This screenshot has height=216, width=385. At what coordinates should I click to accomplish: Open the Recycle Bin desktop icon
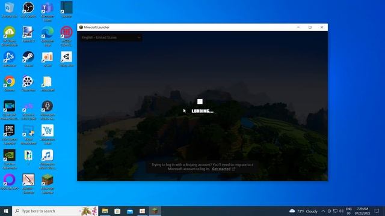coord(10,8)
